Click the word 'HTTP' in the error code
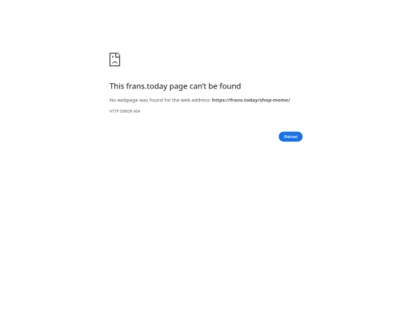The height and width of the screenshot is (309, 412). click(114, 111)
